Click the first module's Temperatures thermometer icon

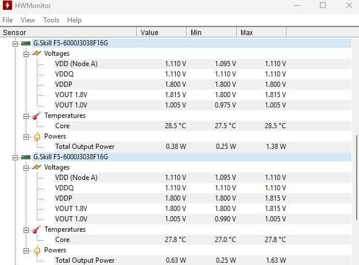click(x=37, y=116)
